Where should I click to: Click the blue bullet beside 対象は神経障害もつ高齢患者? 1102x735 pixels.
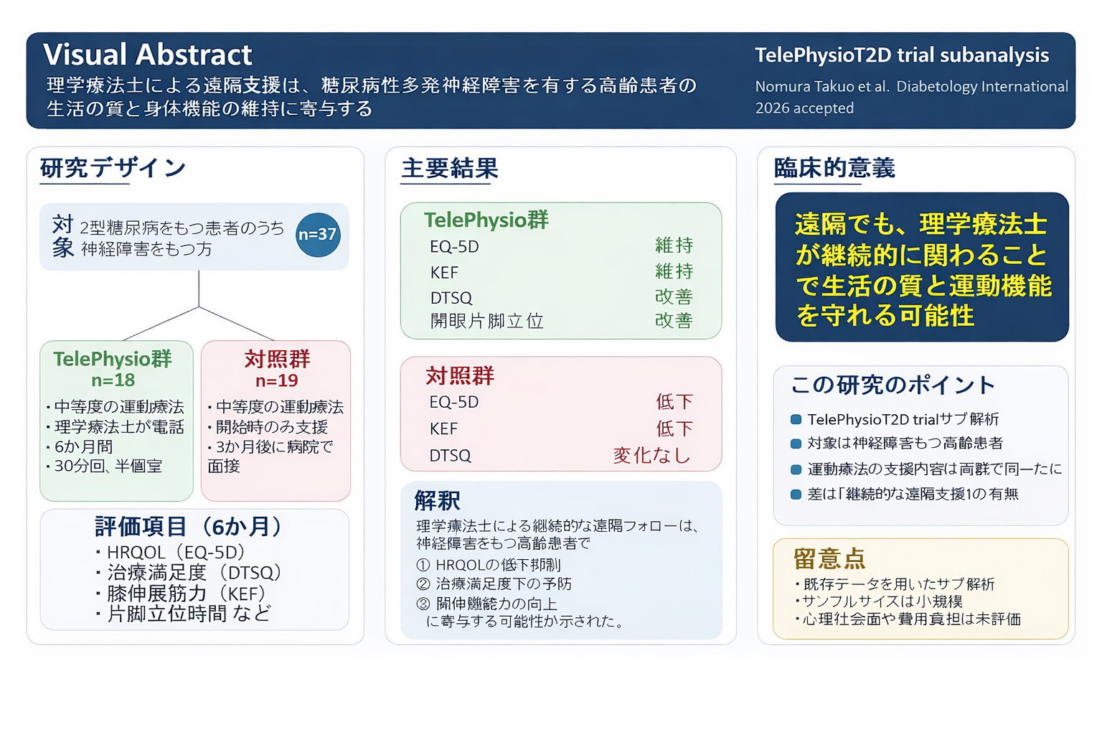point(796,444)
